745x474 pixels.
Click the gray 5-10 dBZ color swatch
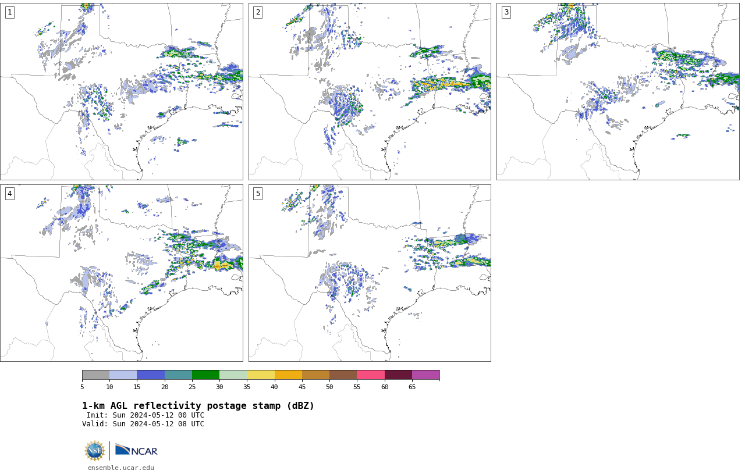point(95,375)
